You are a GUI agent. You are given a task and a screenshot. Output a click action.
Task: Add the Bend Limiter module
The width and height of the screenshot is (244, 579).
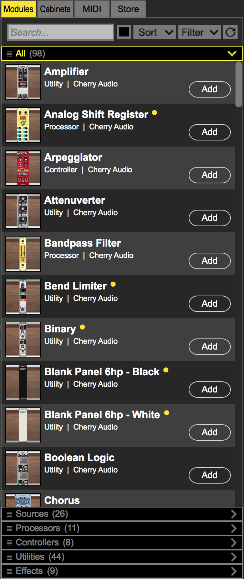pos(209,304)
